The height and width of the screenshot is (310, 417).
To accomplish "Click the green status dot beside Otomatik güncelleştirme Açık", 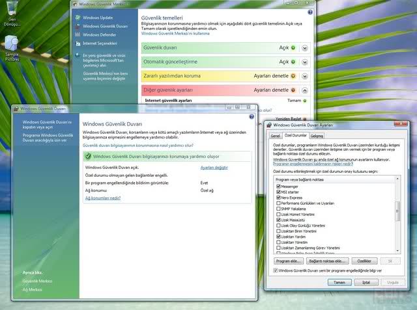I will tap(293, 62).
